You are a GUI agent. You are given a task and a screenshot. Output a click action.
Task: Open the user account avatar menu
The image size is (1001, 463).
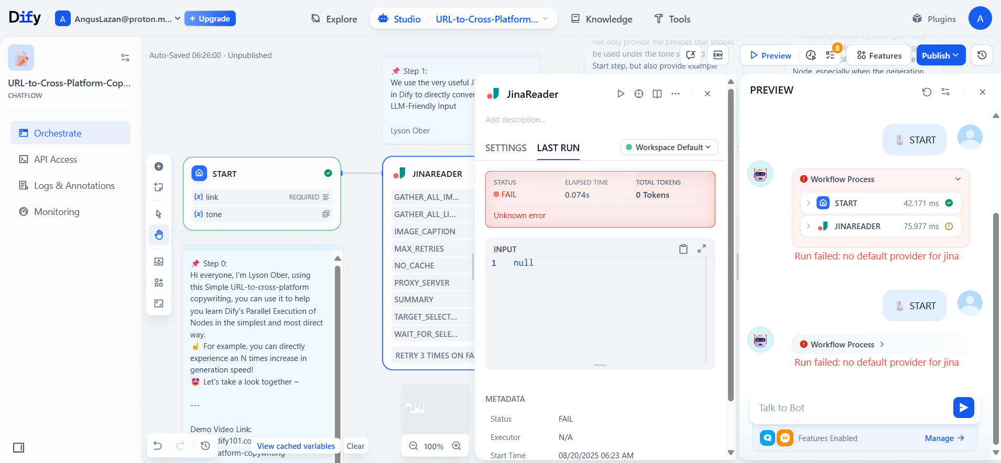[980, 19]
